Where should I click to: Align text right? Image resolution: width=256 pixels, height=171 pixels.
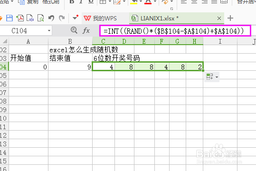point(205,1)
